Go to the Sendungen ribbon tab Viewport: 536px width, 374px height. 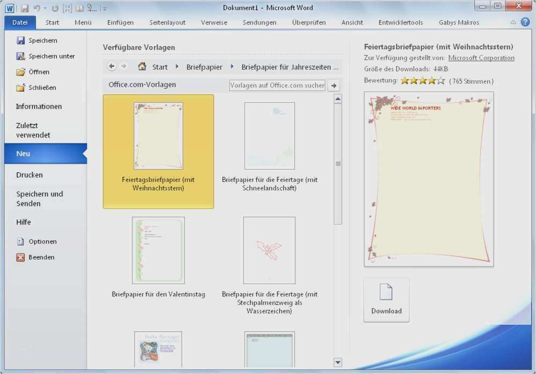(259, 22)
